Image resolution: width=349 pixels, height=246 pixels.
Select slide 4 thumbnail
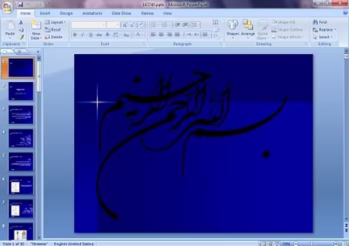(x=21, y=138)
